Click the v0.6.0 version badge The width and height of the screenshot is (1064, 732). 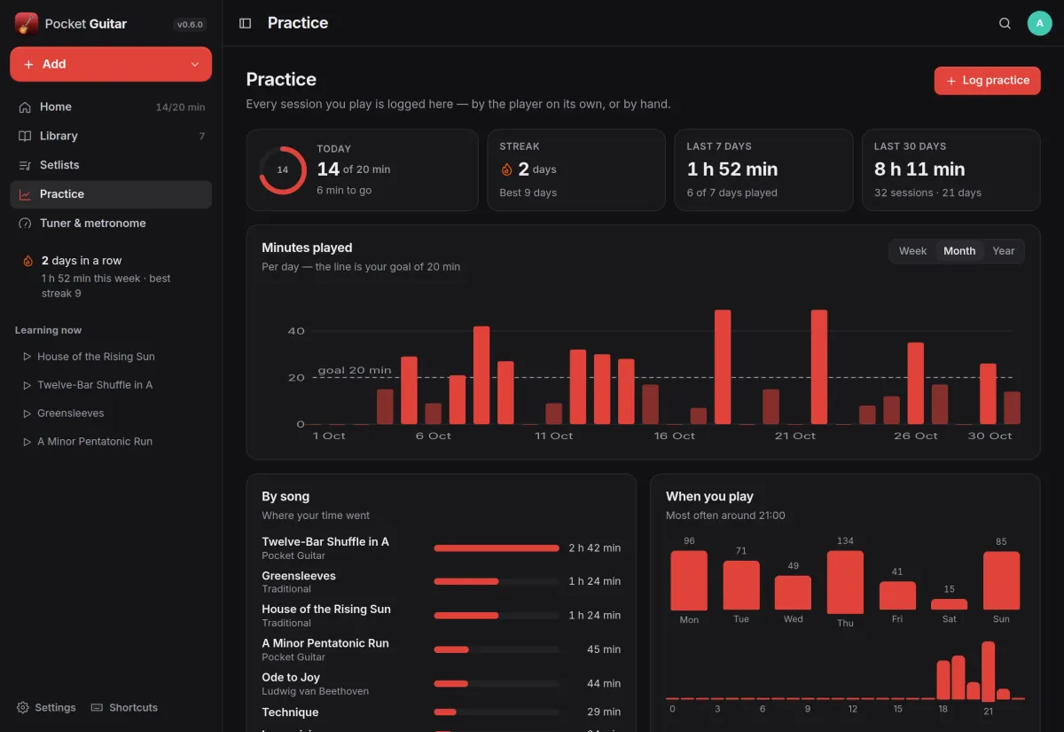[x=191, y=25]
